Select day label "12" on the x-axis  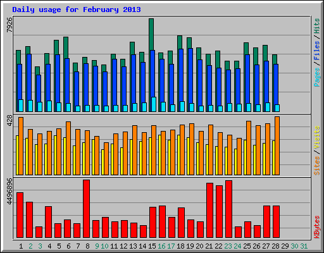point(123,246)
